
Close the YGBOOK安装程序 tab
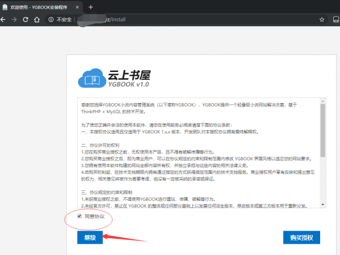tap(78, 6)
